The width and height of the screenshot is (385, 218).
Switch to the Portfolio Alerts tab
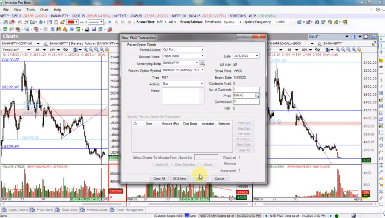tap(94, 210)
